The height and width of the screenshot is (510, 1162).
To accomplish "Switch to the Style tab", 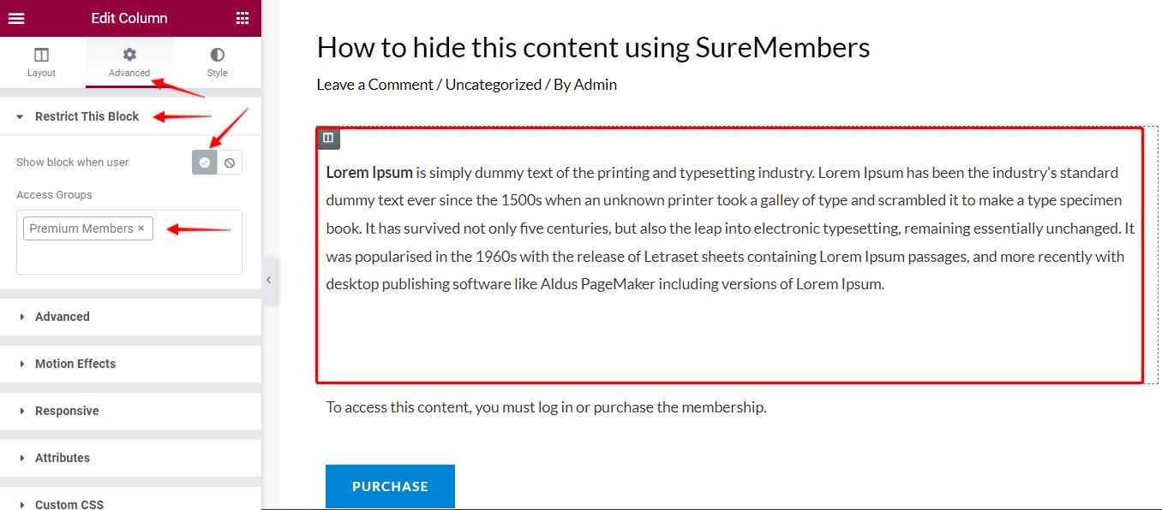I will (217, 62).
